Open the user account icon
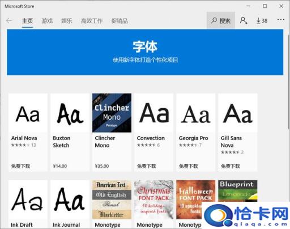 (x=244, y=20)
